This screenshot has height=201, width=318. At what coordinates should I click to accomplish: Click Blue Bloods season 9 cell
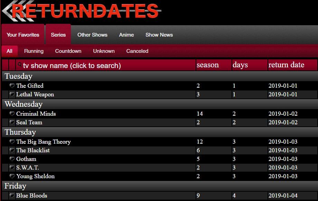198,195
